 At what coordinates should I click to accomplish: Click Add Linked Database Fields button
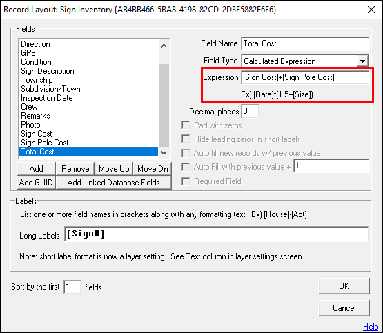click(x=114, y=183)
